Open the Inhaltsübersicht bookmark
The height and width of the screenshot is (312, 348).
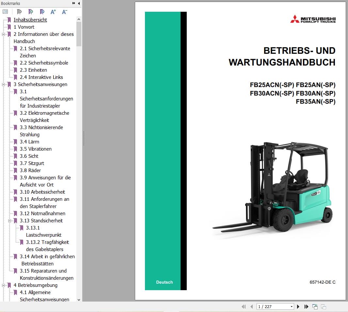point(30,20)
